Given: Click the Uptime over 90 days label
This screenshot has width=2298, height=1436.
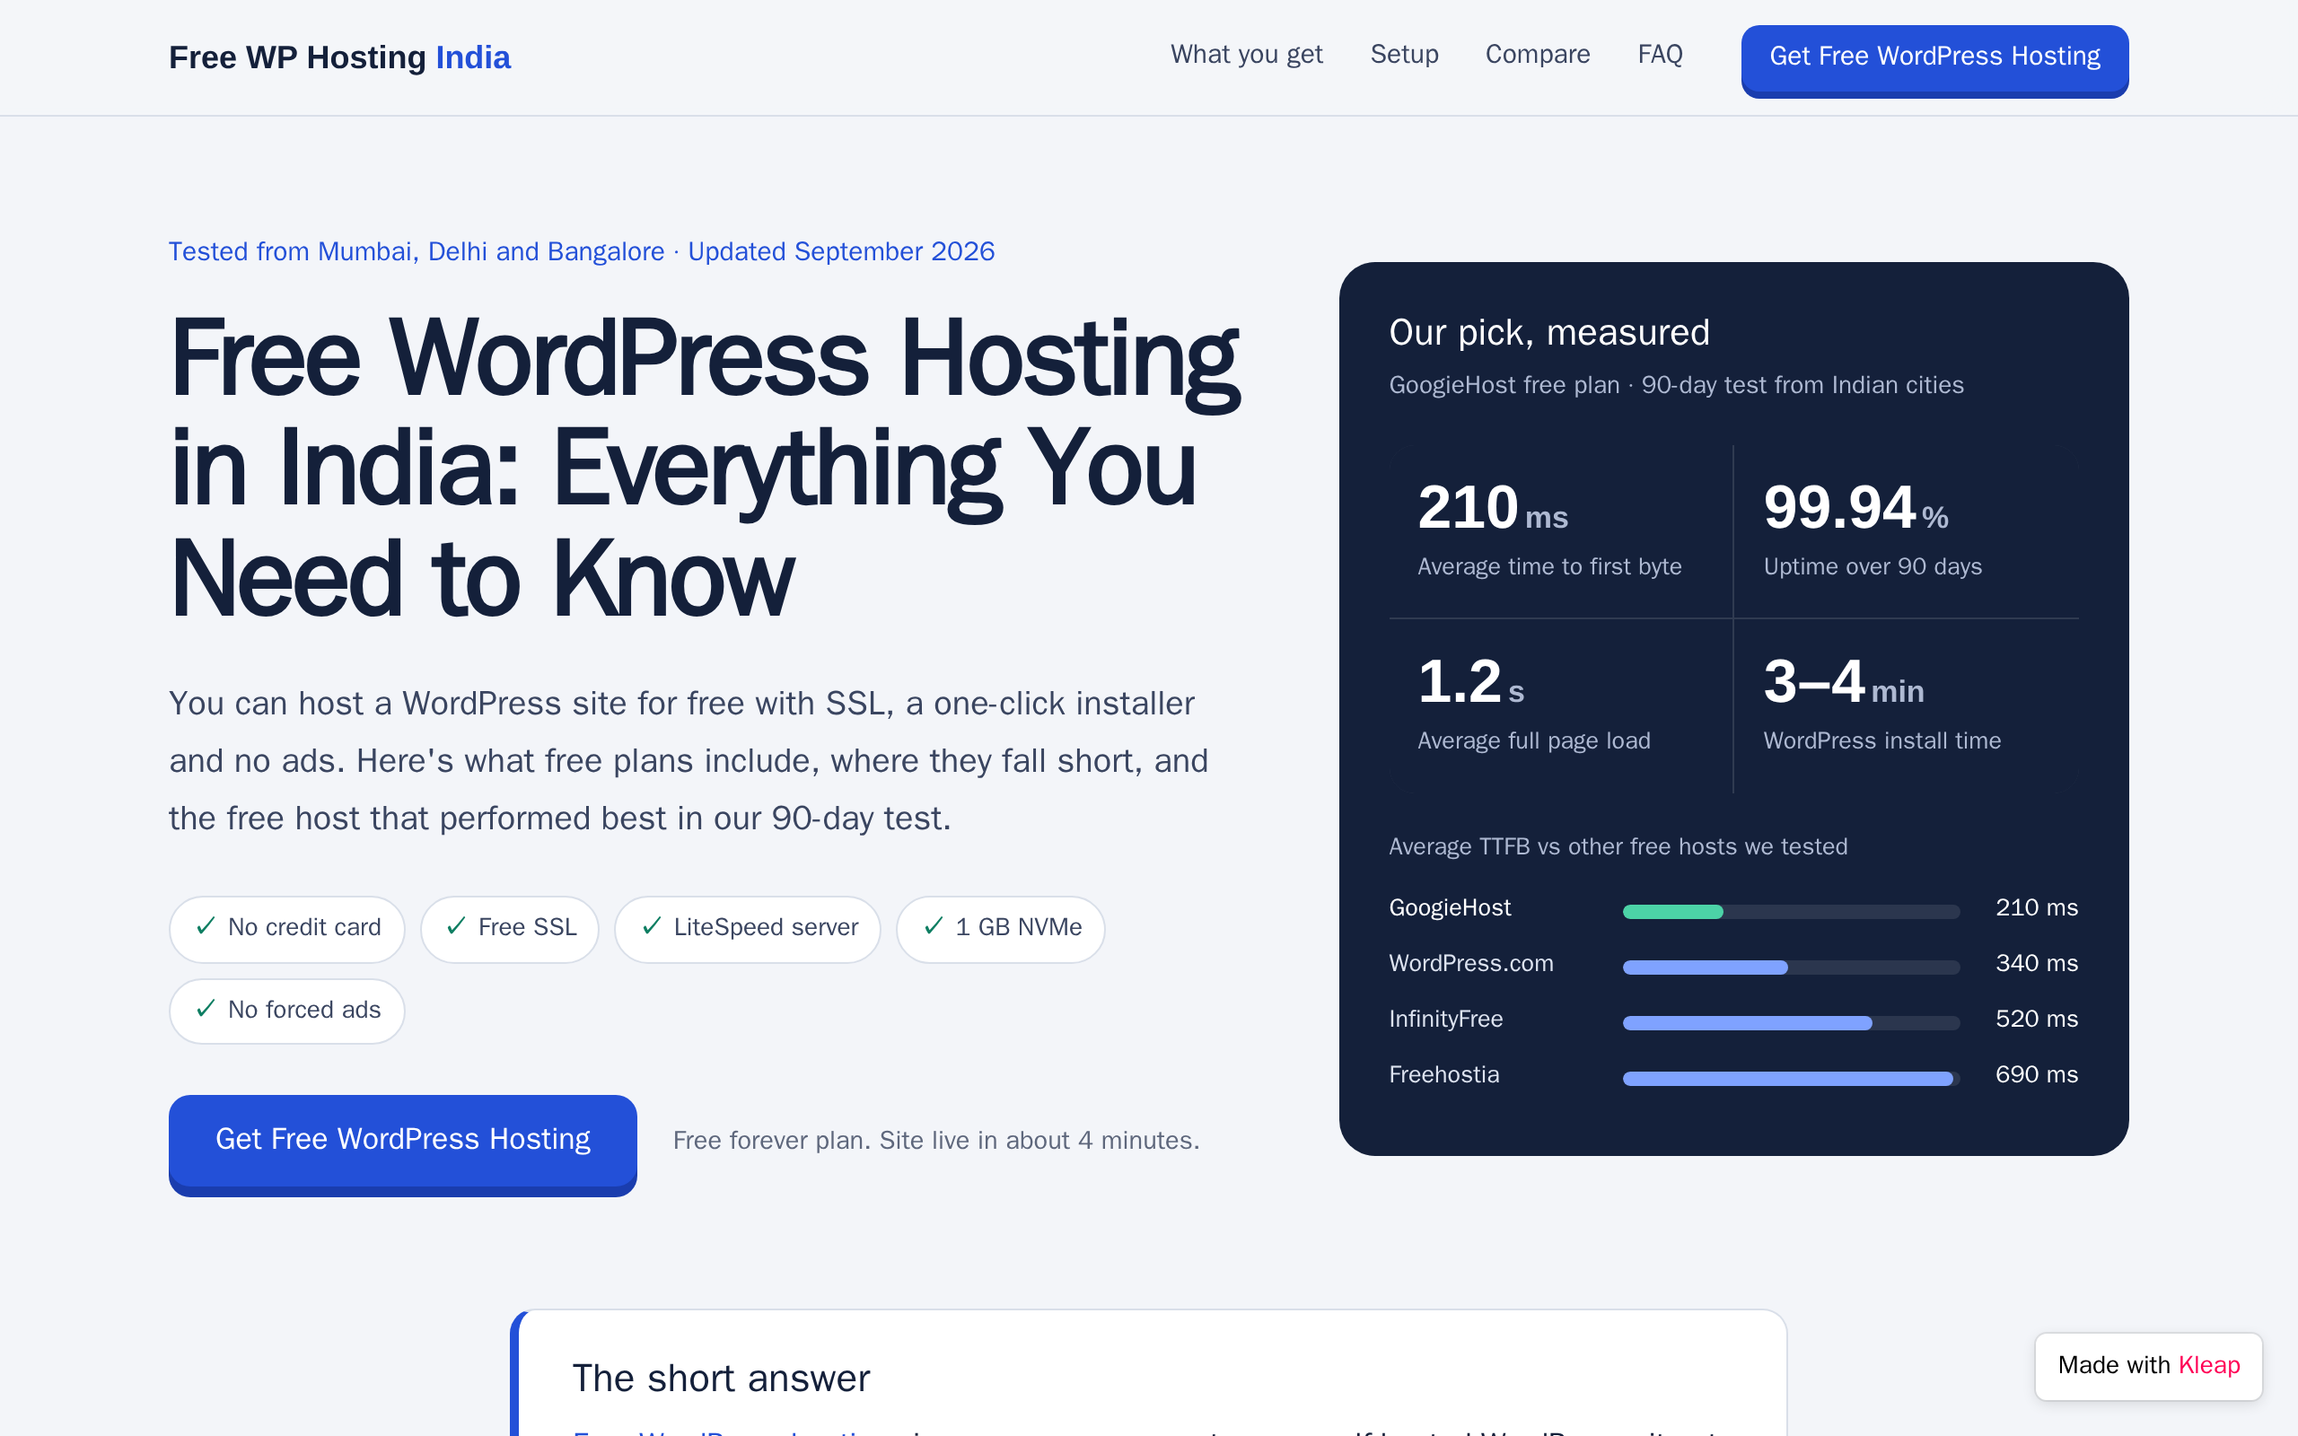Looking at the screenshot, I should (x=1873, y=567).
